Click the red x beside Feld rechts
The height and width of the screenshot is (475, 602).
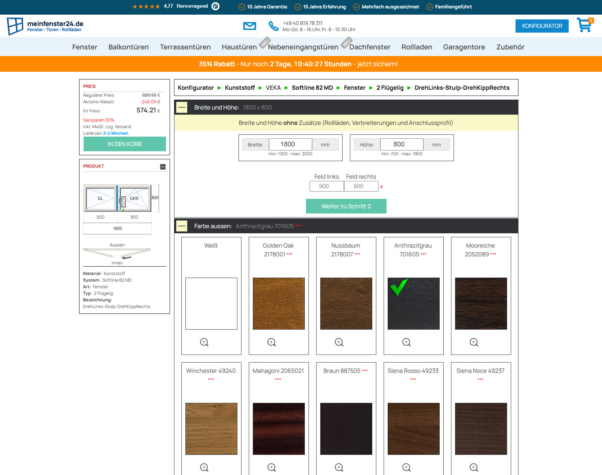[381, 187]
